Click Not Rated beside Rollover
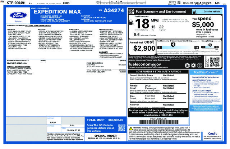 (x=168, y=105)
